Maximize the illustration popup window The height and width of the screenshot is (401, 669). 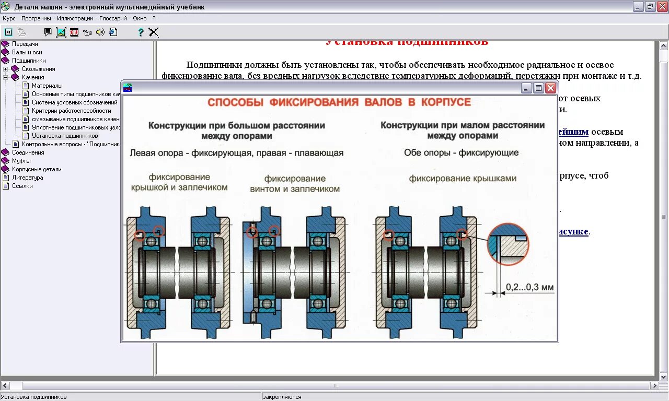[539, 88]
